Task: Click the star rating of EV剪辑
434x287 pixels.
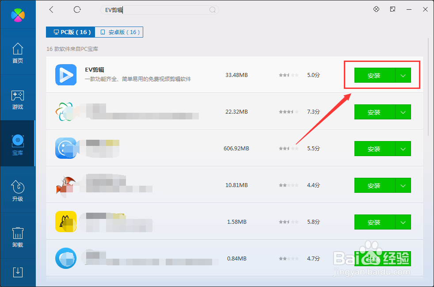Action: 289,75
